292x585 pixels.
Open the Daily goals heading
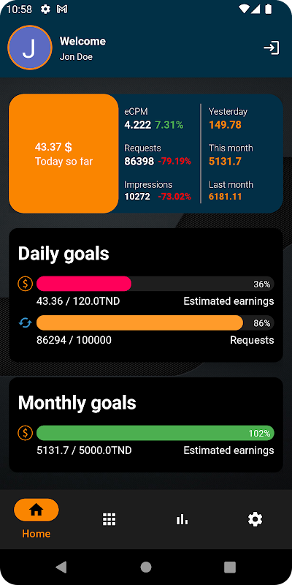tap(64, 254)
